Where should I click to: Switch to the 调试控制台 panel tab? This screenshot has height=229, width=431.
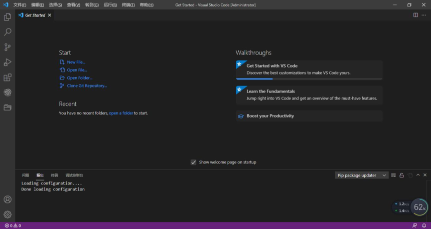(x=74, y=175)
